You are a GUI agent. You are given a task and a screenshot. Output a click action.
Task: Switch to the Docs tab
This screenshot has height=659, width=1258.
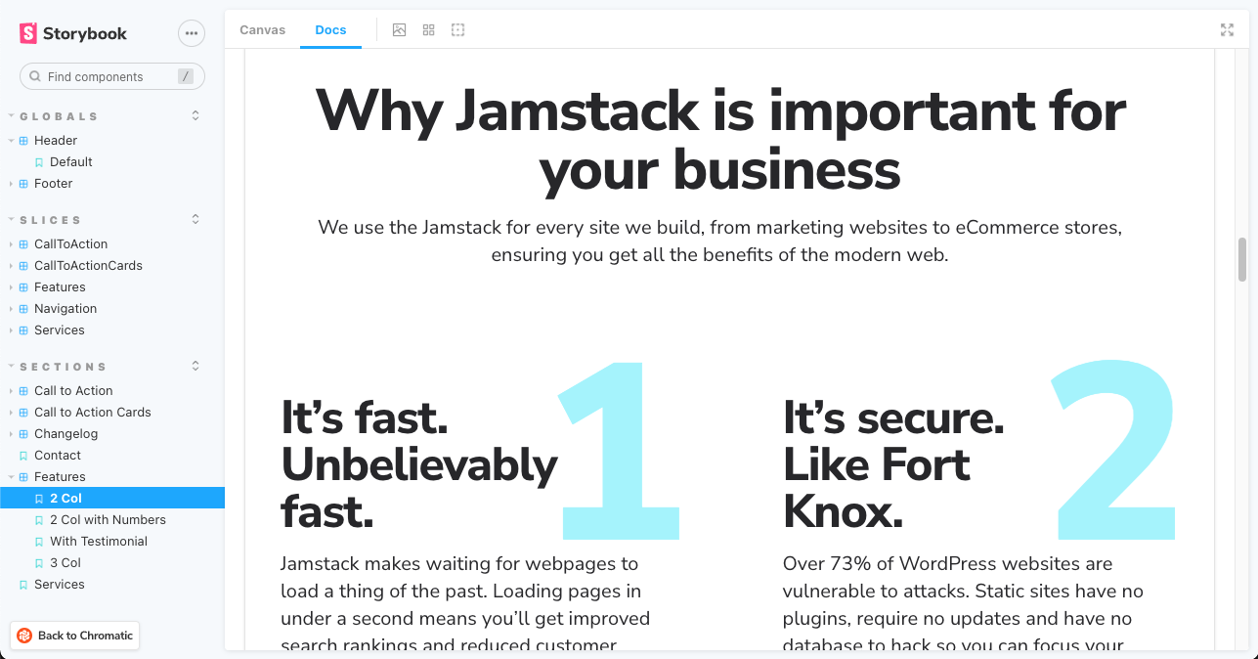pos(330,30)
